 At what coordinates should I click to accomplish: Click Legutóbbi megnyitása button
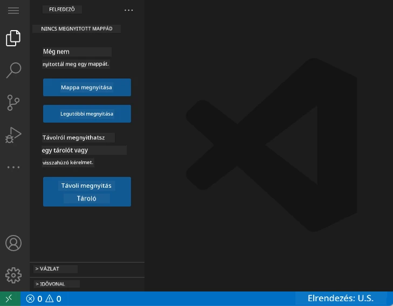point(87,114)
